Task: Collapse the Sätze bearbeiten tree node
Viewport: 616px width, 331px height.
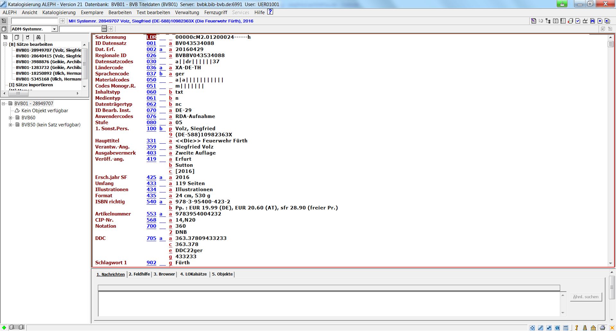Action: click(x=5, y=44)
